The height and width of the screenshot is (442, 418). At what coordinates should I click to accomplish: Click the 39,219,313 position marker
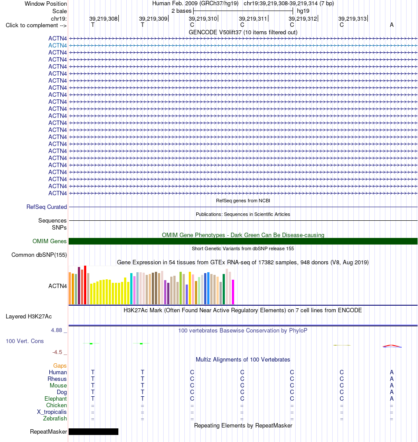(353, 18)
